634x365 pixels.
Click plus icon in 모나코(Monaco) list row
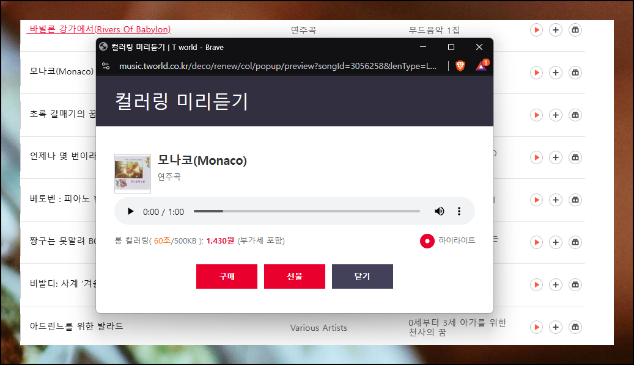point(556,73)
